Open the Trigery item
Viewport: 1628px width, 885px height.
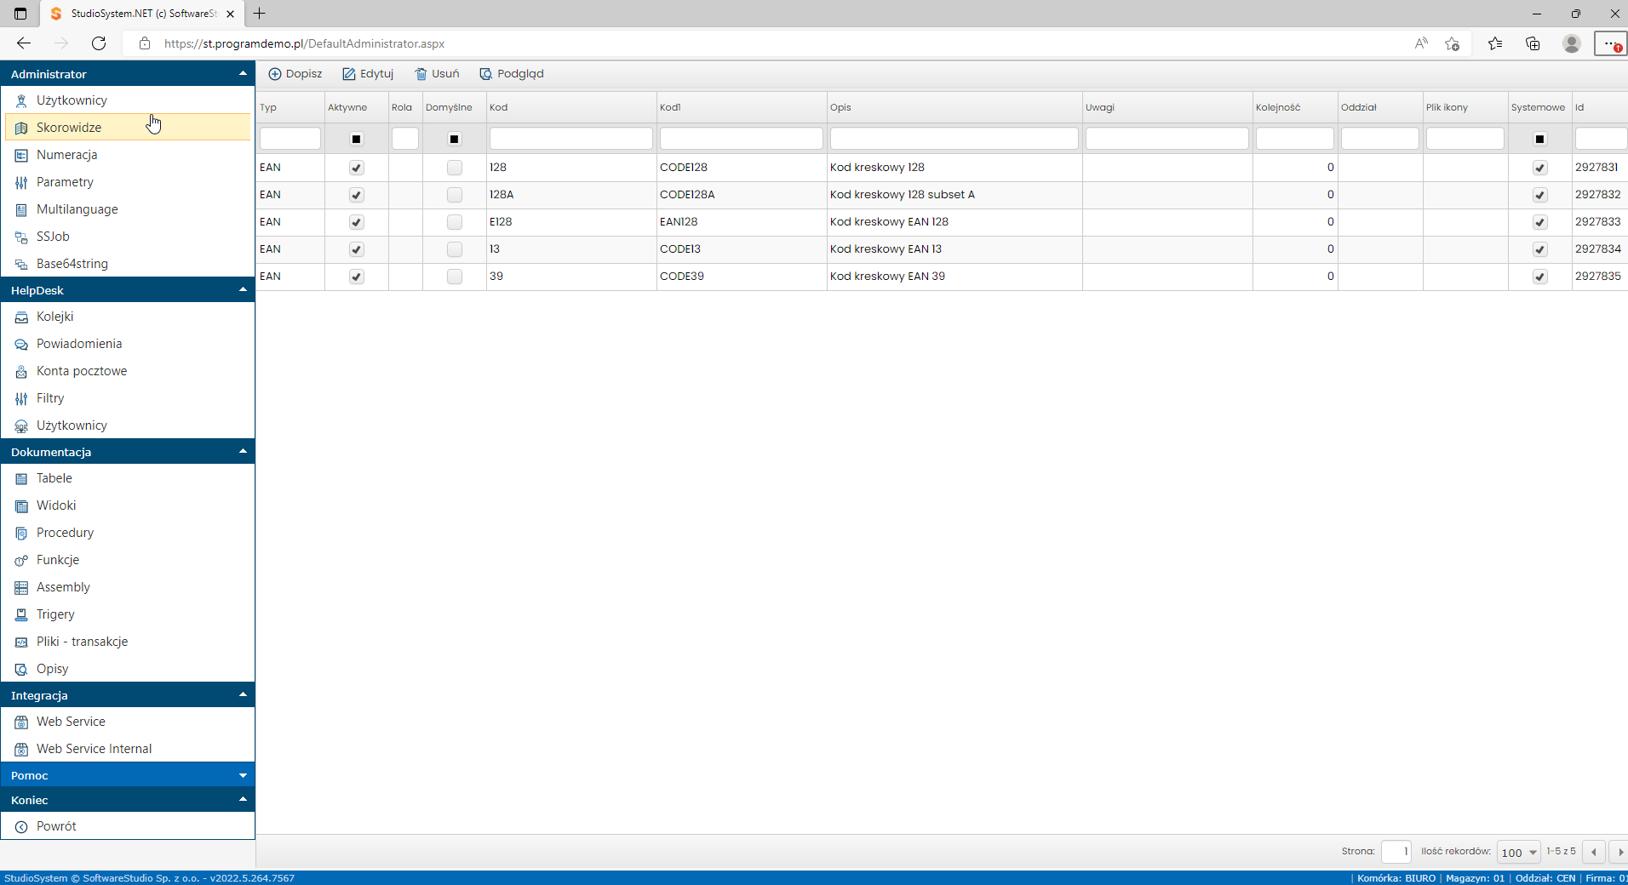tap(55, 614)
